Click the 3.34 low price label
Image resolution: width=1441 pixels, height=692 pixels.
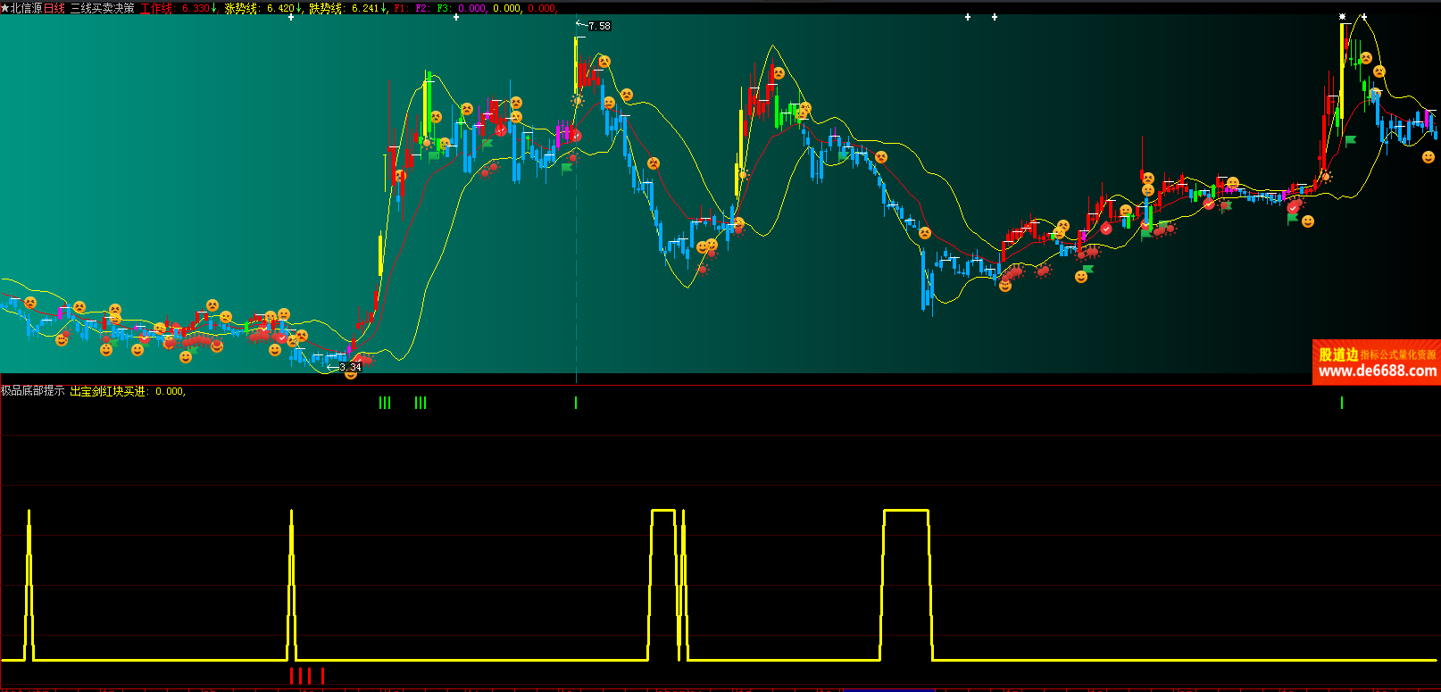(x=350, y=367)
